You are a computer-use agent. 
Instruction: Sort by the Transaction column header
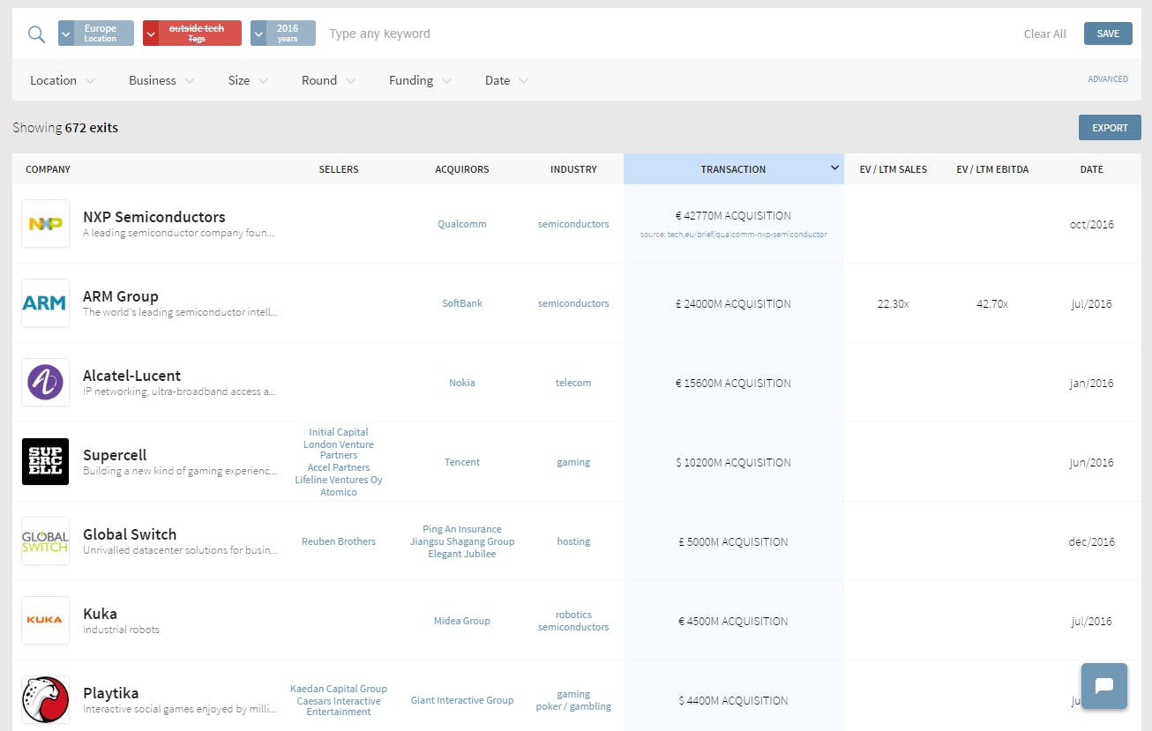point(733,169)
